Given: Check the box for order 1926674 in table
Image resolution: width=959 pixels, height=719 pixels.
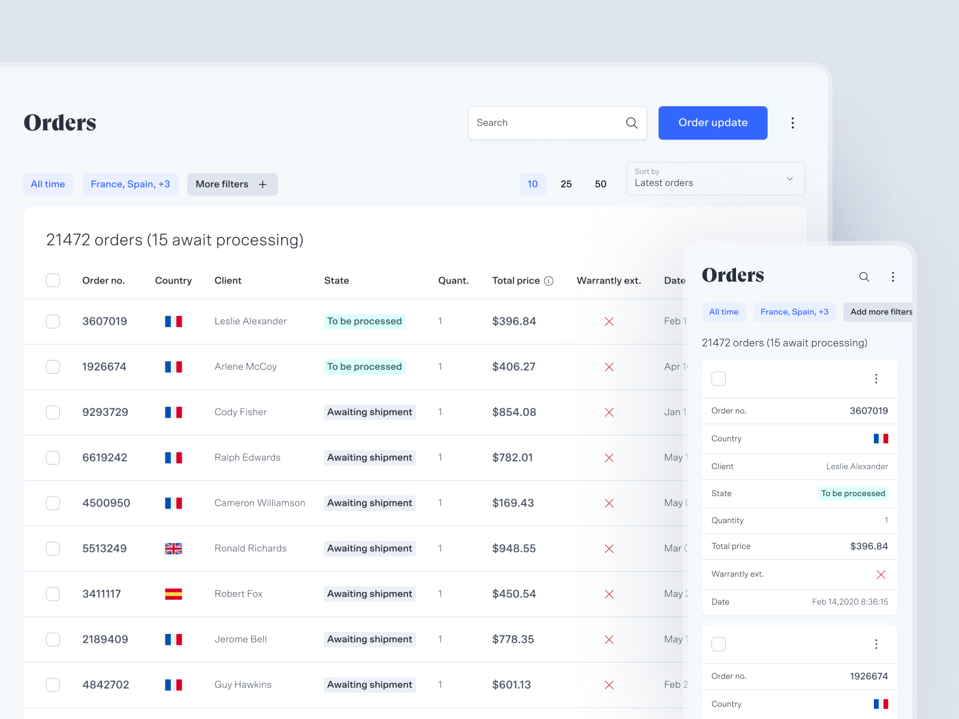Looking at the screenshot, I should tap(53, 367).
